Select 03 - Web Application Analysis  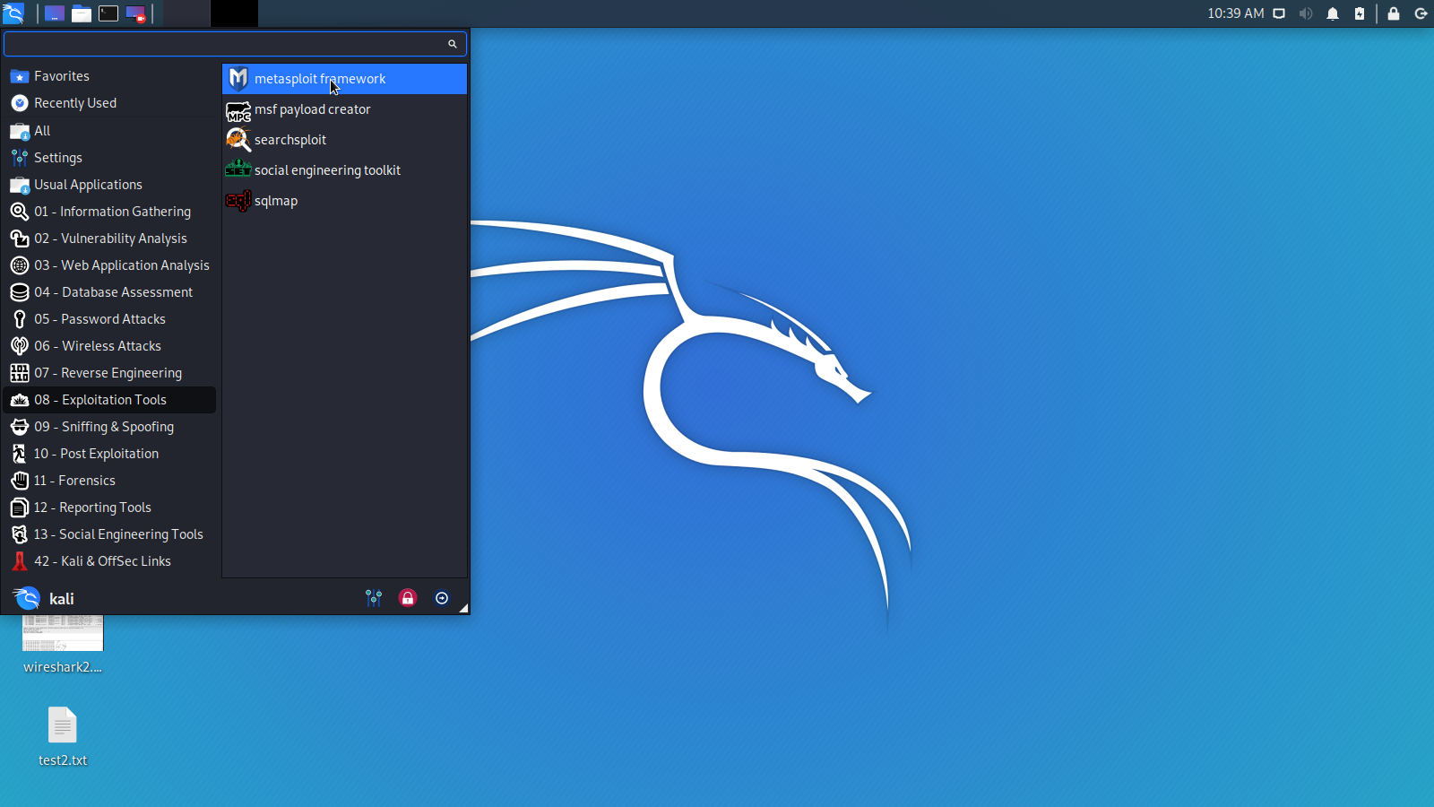(x=109, y=265)
